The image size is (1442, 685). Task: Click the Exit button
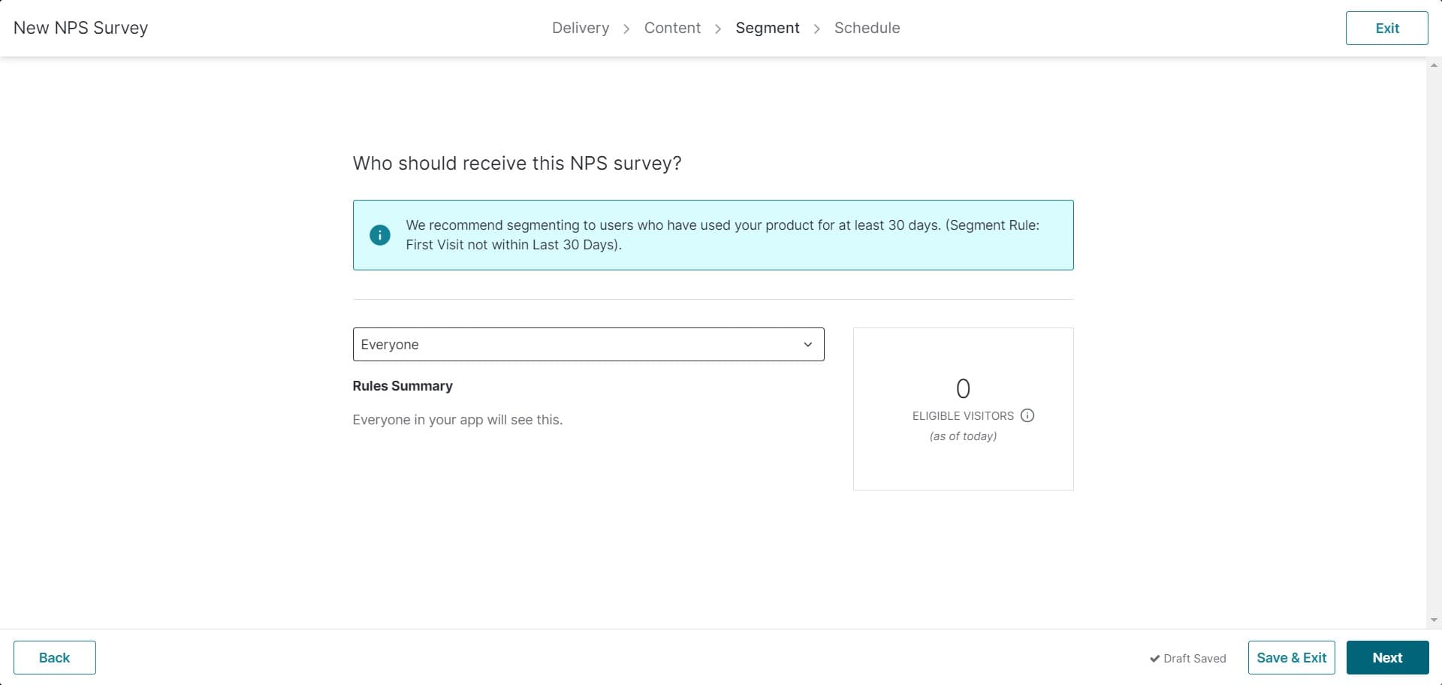coord(1387,28)
